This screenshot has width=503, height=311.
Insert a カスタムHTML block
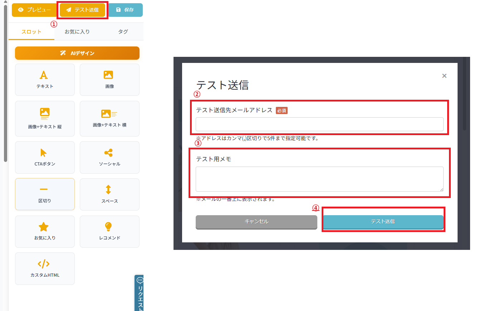tap(44, 268)
